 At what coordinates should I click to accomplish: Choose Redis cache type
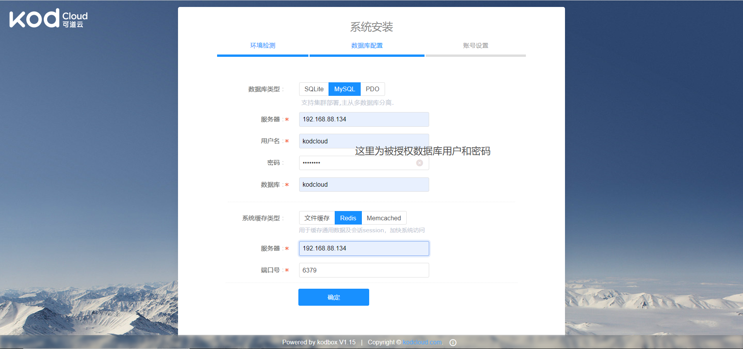click(x=348, y=218)
